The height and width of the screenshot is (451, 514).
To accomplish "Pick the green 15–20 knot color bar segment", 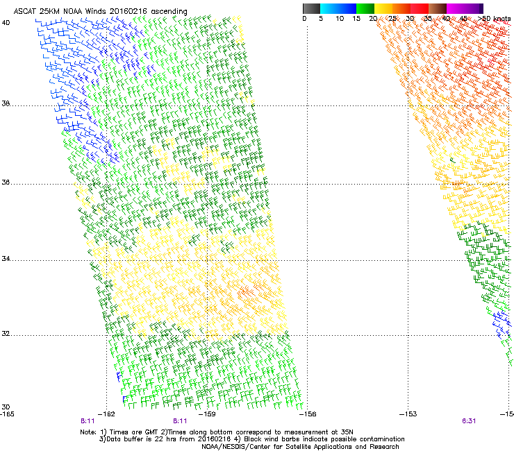I will click(365, 8).
